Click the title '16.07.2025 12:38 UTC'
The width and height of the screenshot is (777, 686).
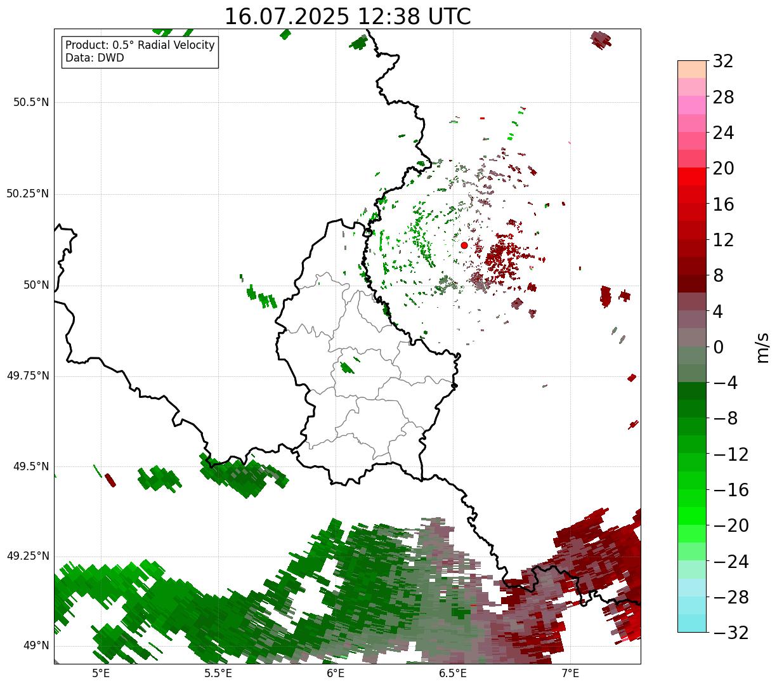tap(348, 16)
